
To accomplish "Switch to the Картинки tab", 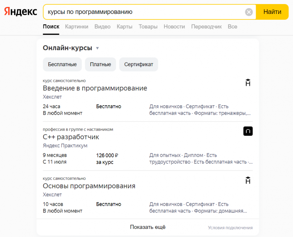I will coord(77,26).
